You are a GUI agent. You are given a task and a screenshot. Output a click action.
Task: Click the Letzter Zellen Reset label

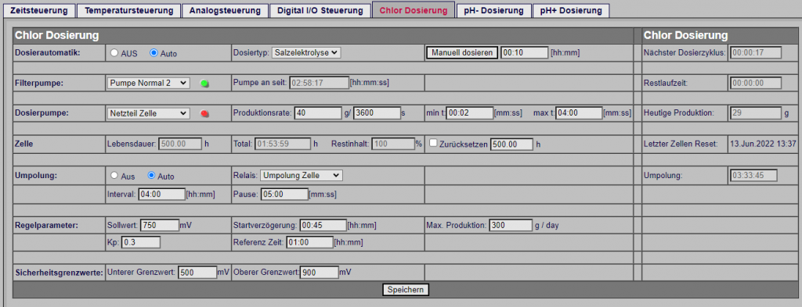[681, 145]
